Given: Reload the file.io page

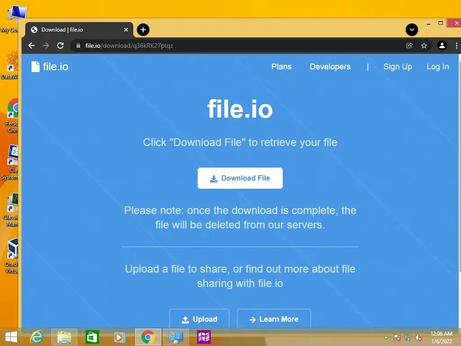Looking at the screenshot, I should 60,46.
